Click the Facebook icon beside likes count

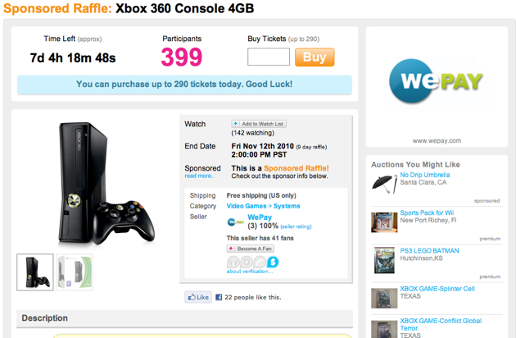219,298
